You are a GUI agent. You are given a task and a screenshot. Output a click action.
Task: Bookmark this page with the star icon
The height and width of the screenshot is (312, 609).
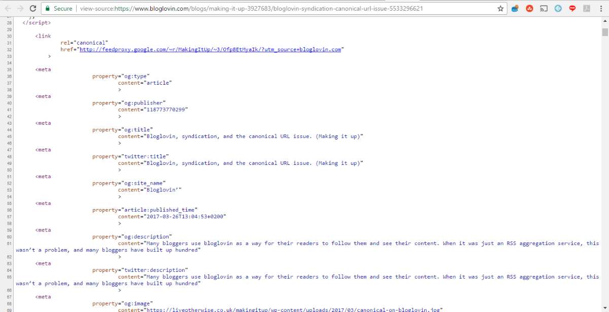click(500, 9)
